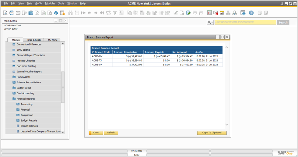Open the Go To menu
This screenshot has width=298, height=157.
click(38, 3)
